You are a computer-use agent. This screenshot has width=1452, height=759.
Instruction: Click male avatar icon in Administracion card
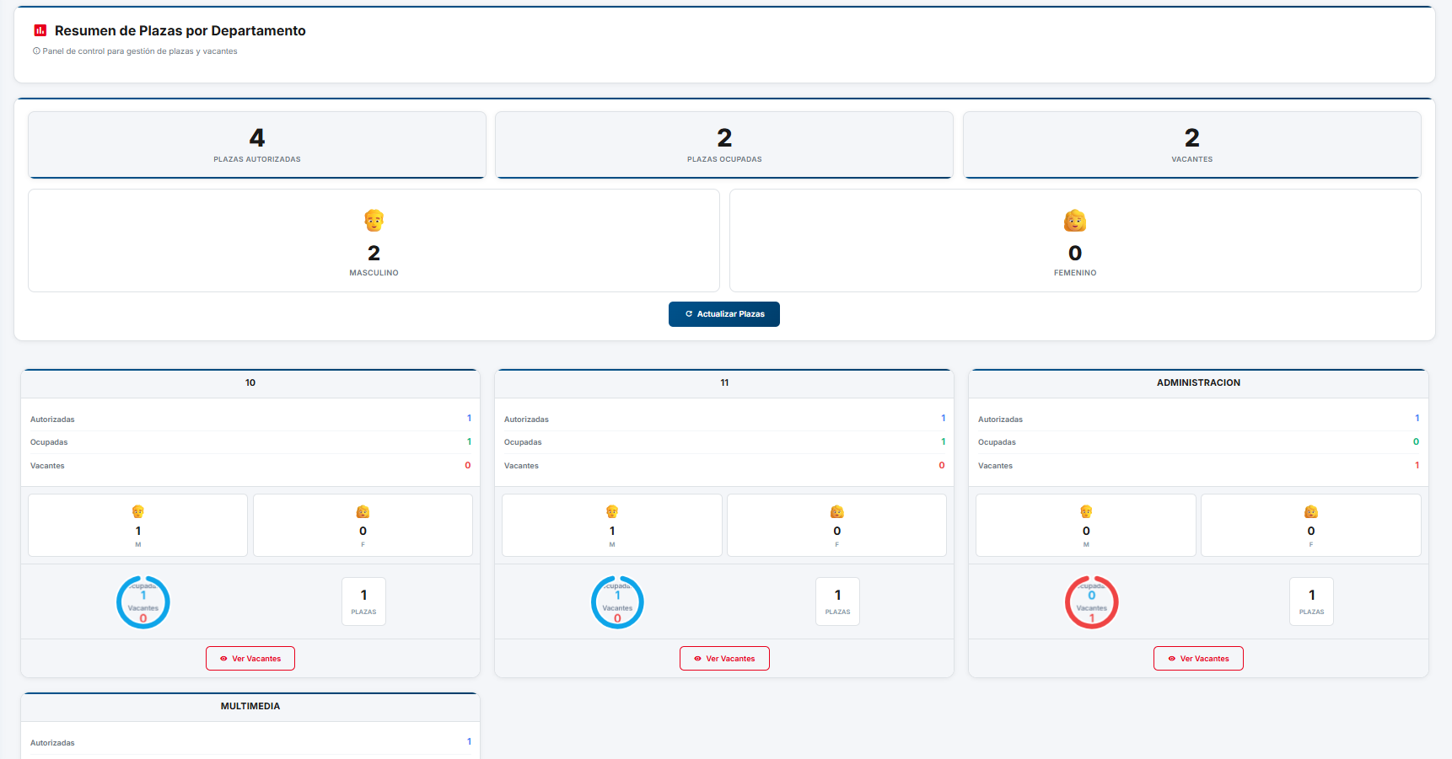(1086, 512)
